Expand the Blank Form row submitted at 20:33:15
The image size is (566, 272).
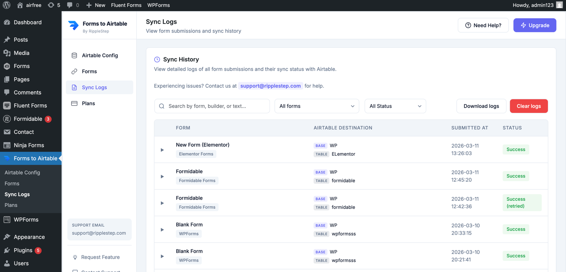pyautogui.click(x=162, y=229)
